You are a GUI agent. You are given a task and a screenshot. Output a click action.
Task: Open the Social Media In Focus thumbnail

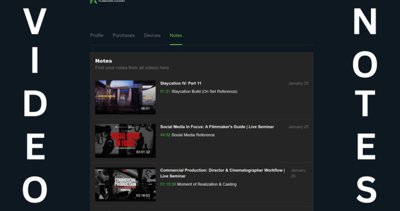click(125, 141)
